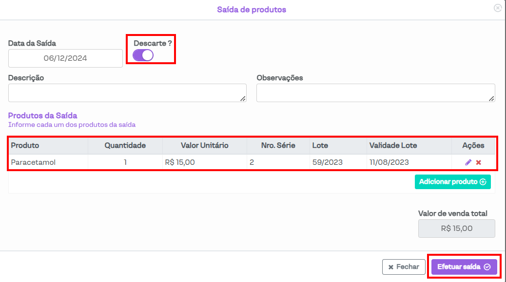Edit the Paracetamol row with the pencil icon
Screen dimensions: 506x282
468,162
